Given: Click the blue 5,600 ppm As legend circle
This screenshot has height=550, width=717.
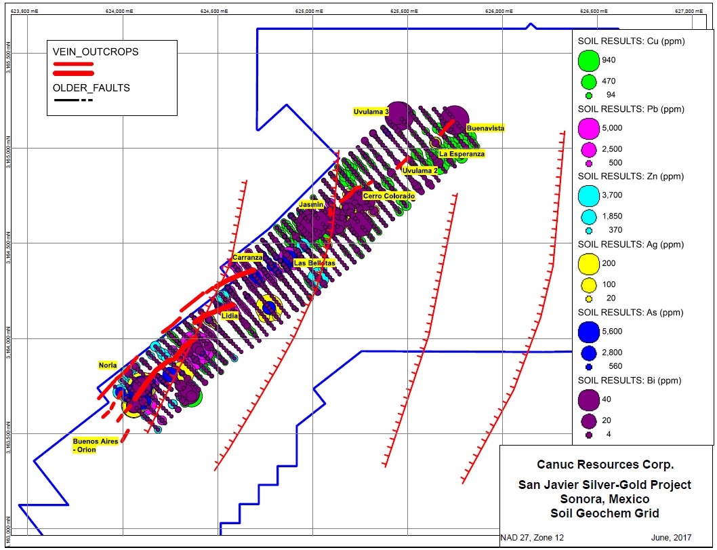Looking at the screenshot, I should pyautogui.click(x=588, y=332).
